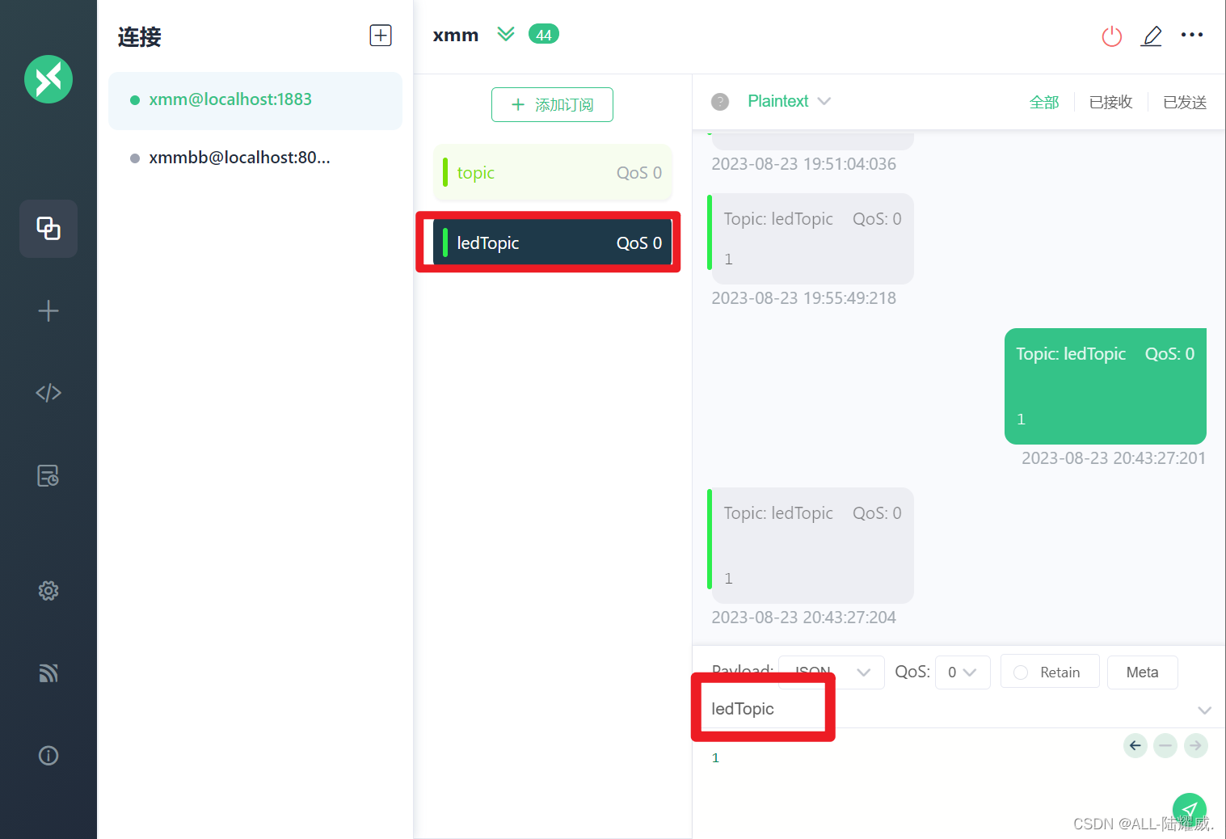Open the more options ellipsis menu
The width and height of the screenshot is (1226, 839).
[1192, 36]
